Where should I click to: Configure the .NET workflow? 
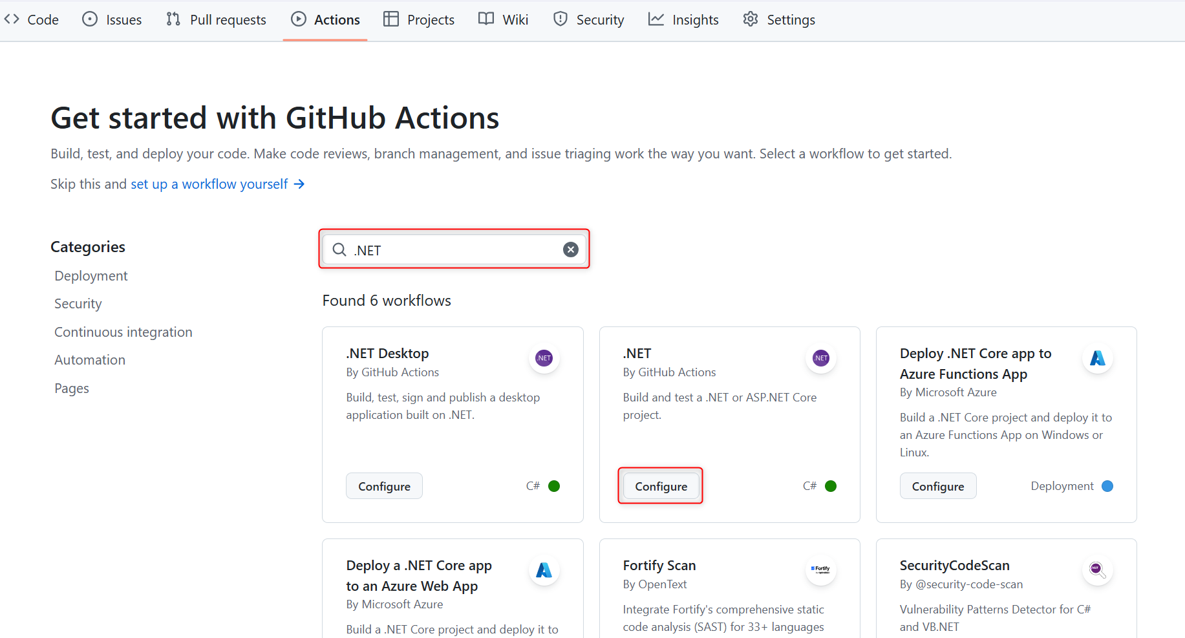click(660, 485)
